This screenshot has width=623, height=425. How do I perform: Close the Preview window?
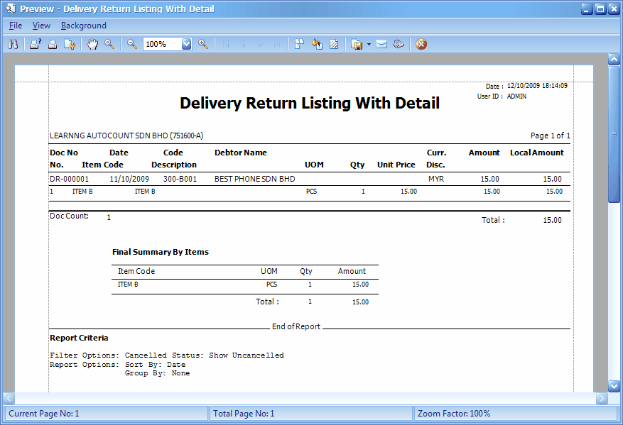click(x=614, y=9)
